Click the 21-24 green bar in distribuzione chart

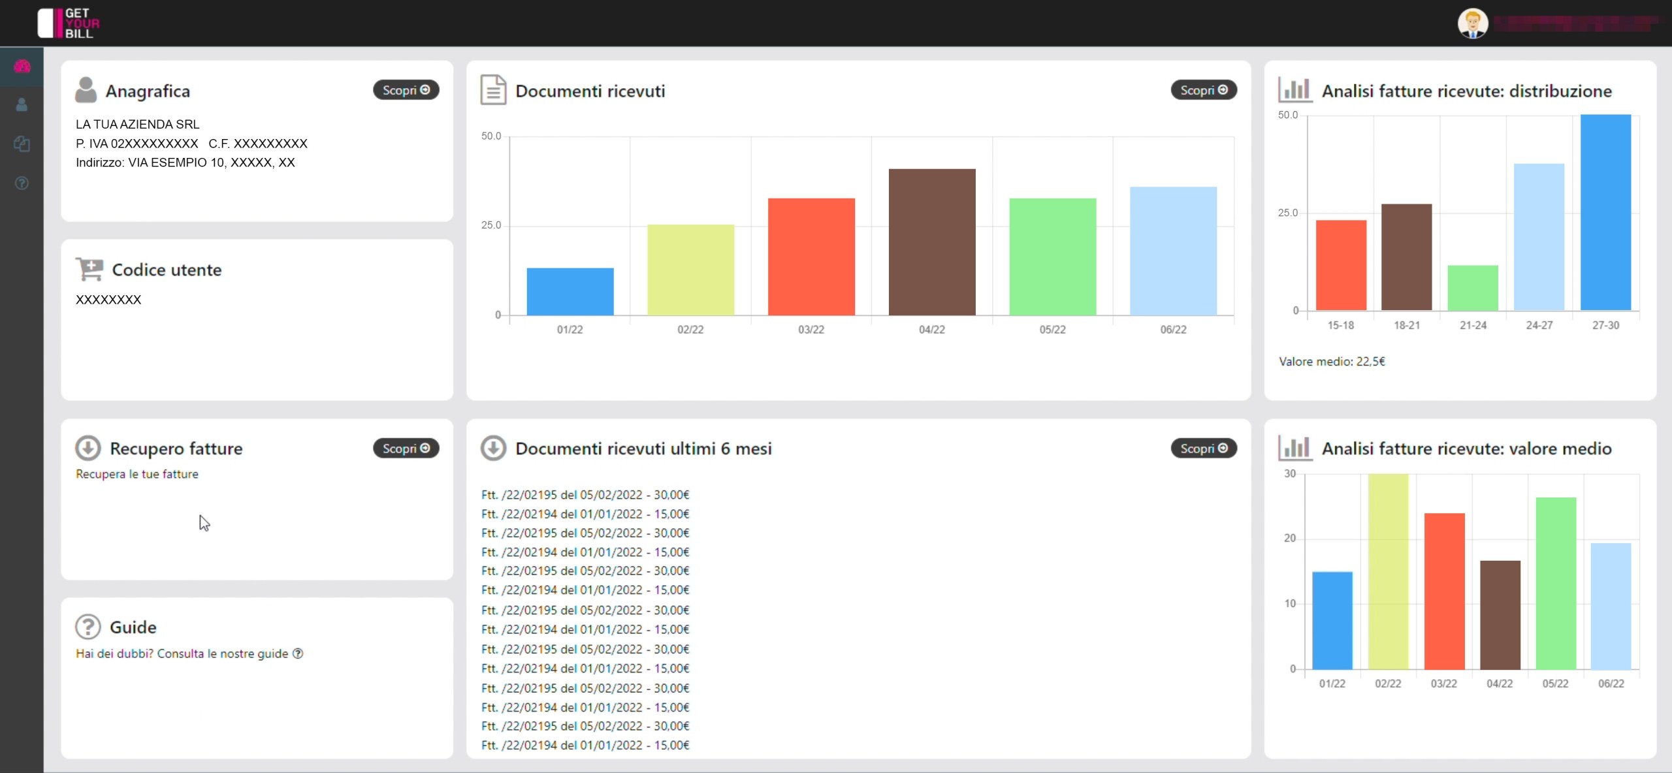1473,287
